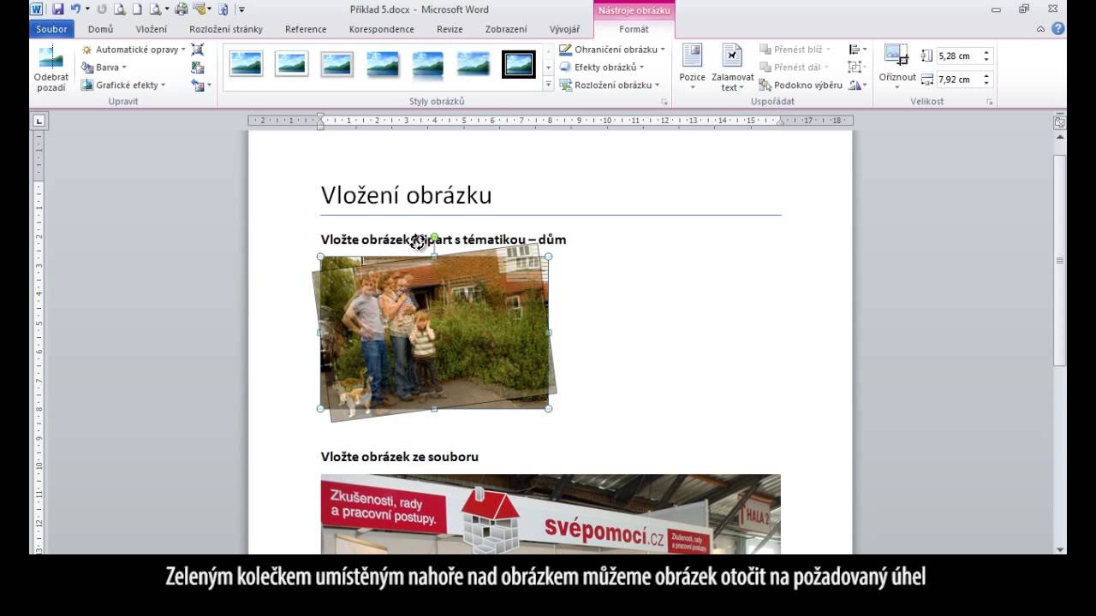This screenshot has width=1096, height=616.
Task: Create a new blank document via quick access icon
Action: coord(137,9)
